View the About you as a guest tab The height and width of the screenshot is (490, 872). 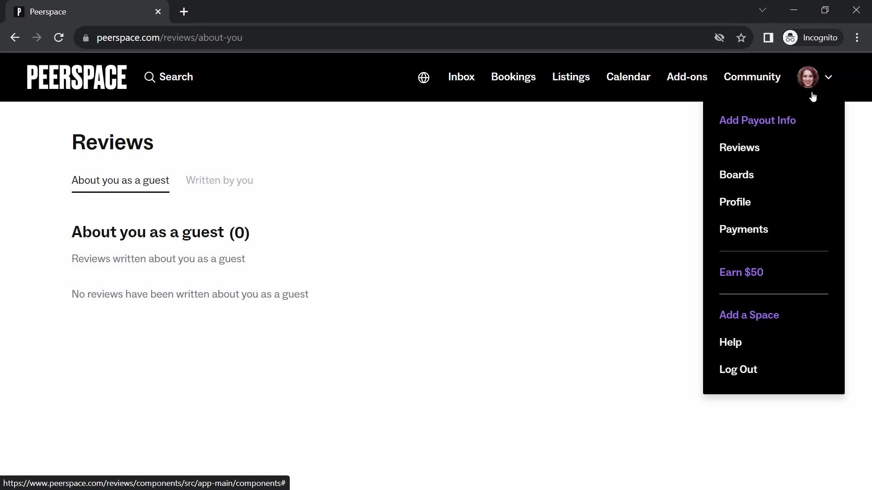coord(120,180)
